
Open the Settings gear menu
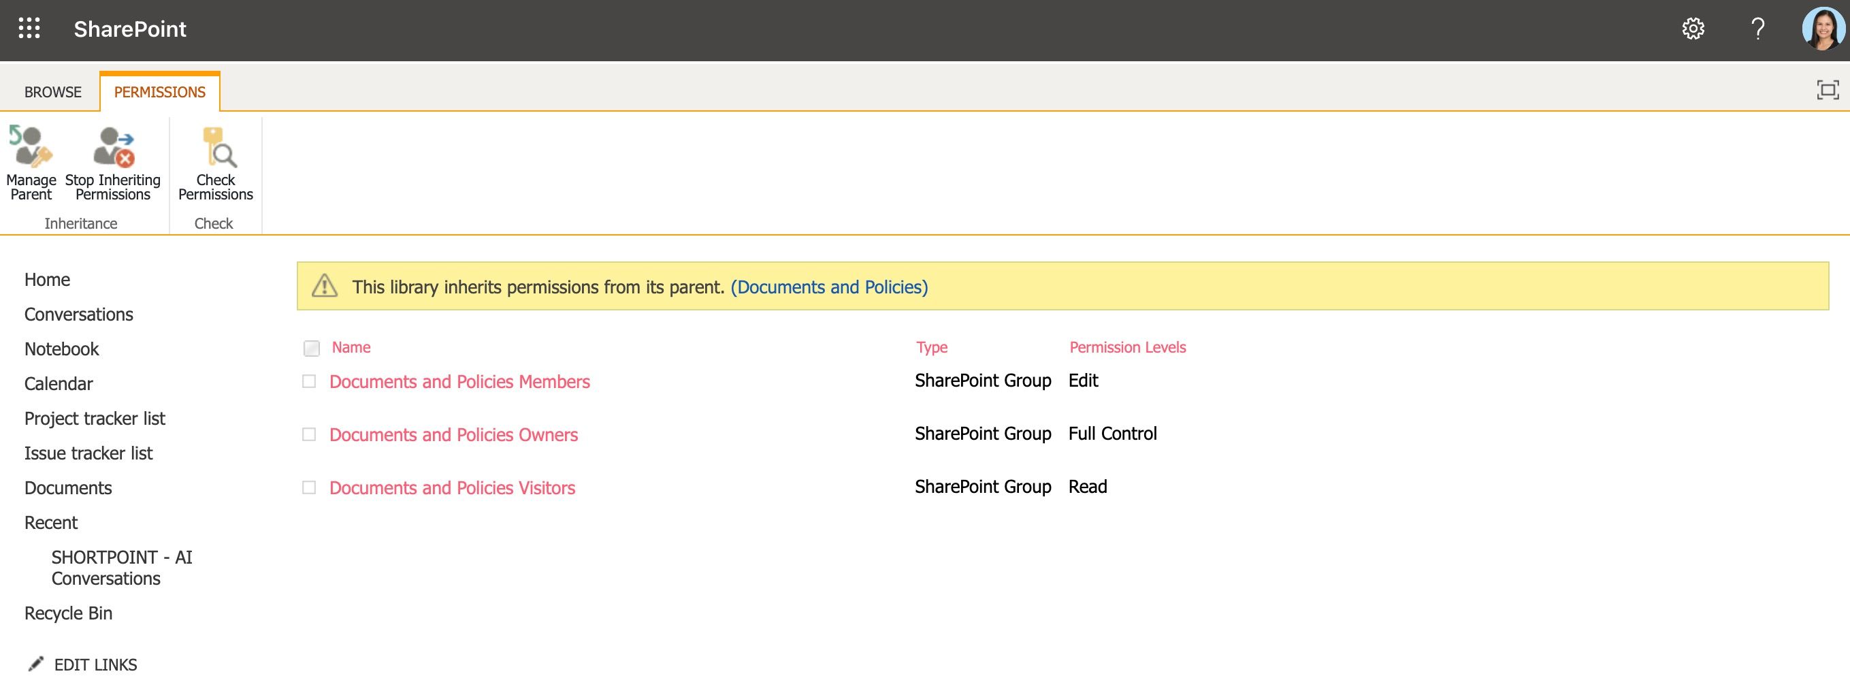(x=1693, y=29)
